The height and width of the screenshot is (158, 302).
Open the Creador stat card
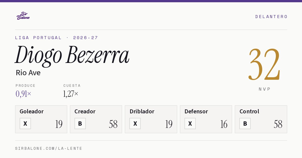(x=96, y=119)
